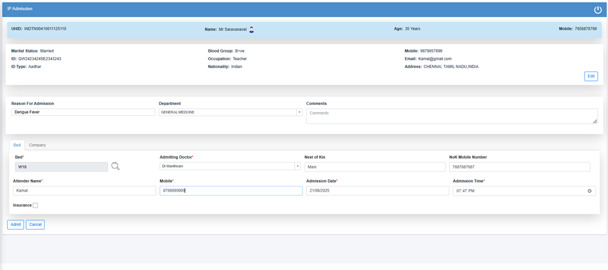Open the Admitting Doctor dropdown arrow

click(x=297, y=166)
